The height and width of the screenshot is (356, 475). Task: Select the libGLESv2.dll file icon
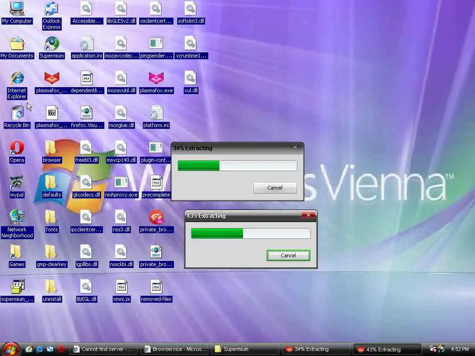[x=121, y=8]
